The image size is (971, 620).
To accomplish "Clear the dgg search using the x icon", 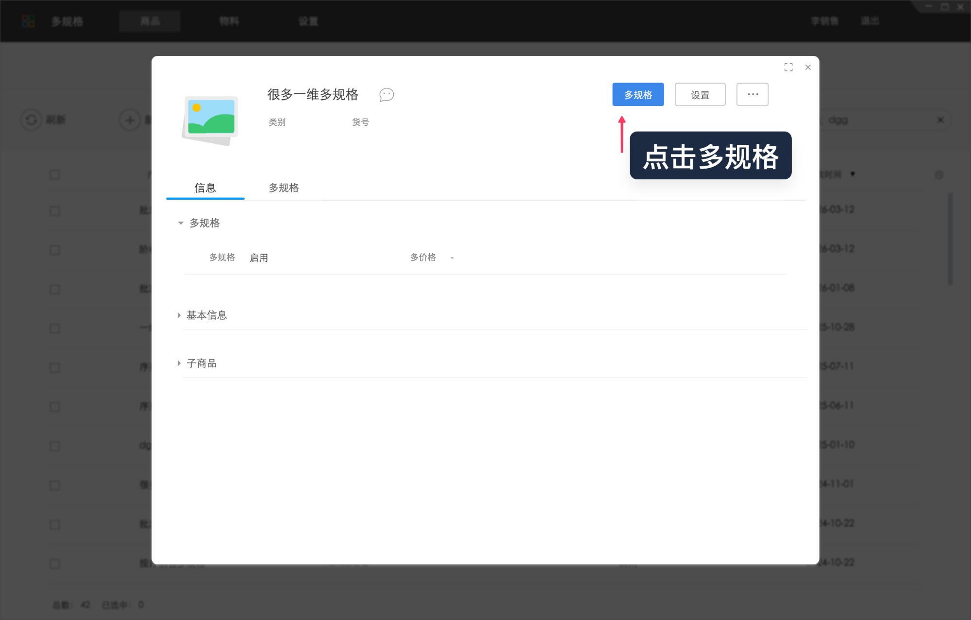I will point(940,120).
